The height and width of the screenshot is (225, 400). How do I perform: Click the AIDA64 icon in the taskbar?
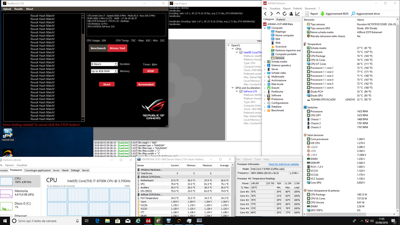point(148,221)
